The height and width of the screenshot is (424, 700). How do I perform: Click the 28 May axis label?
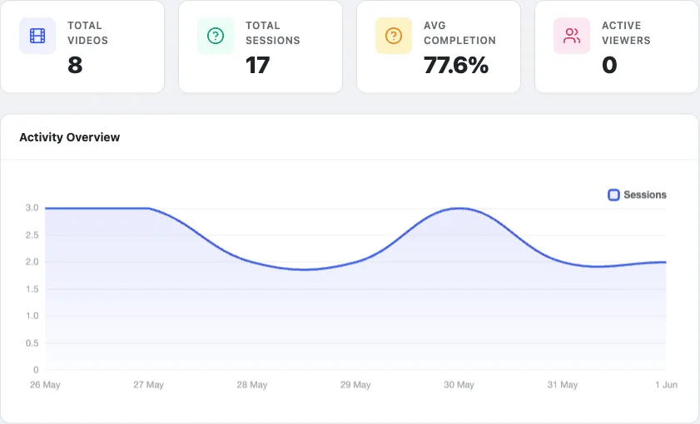[x=252, y=385]
